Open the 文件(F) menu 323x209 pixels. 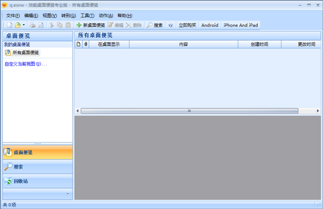tap(13, 16)
